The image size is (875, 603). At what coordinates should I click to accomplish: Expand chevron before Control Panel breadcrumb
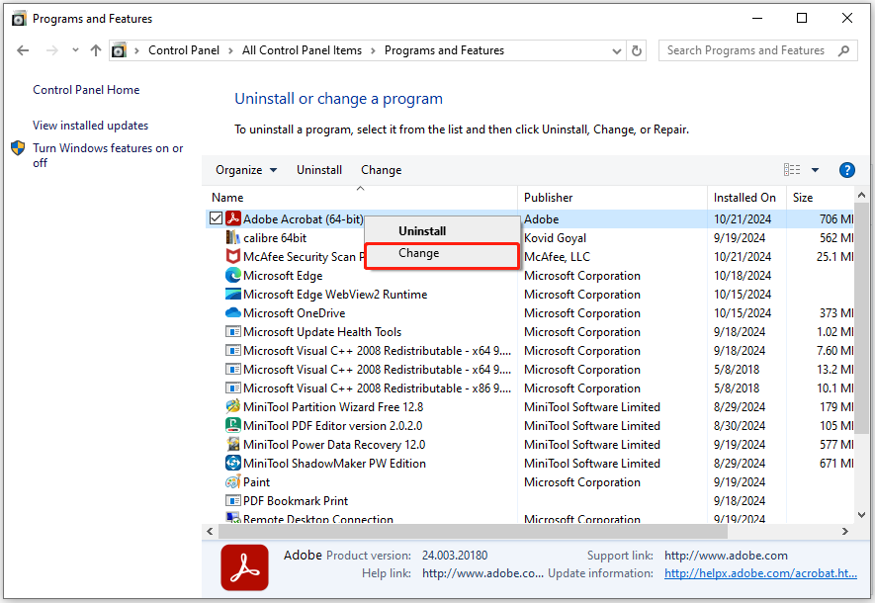tap(136, 50)
